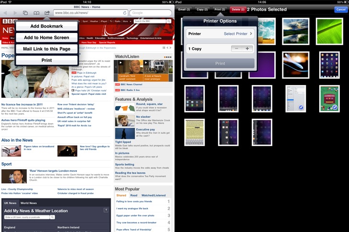Tap Cancel in Photos selection bar
The image size is (349, 232).
tap(341, 10)
